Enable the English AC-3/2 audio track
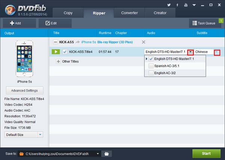Viewport: 225px width, 160px height. (151, 73)
